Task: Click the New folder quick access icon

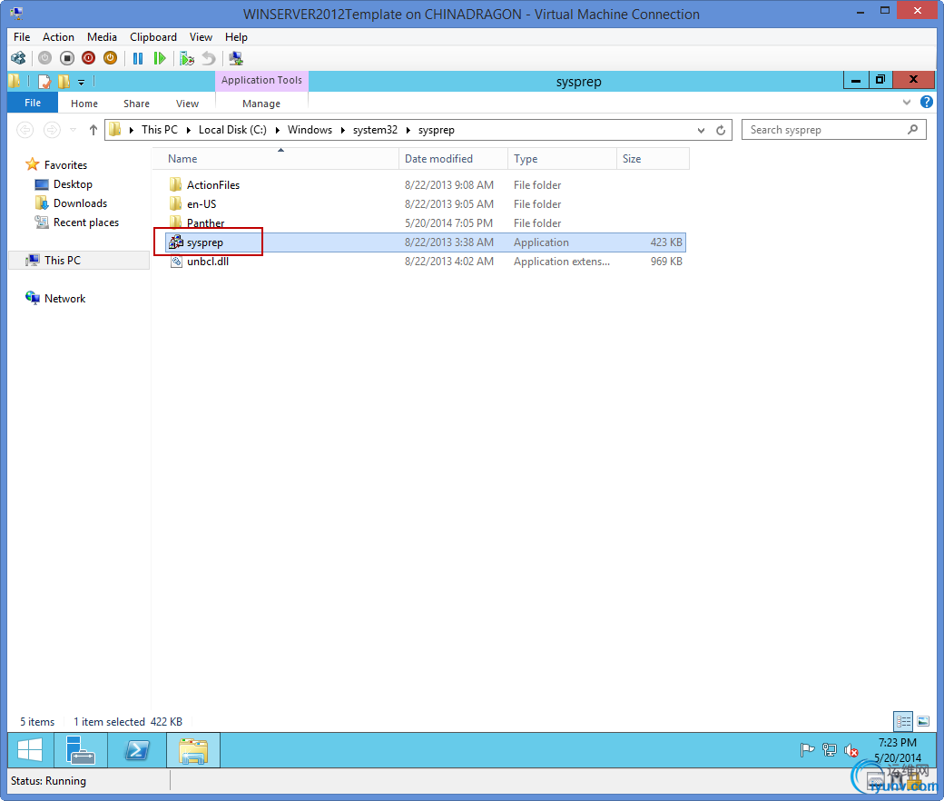Action: click(64, 81)
